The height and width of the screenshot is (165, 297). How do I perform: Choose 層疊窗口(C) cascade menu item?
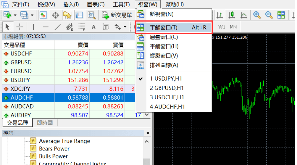tap(173, 37)
